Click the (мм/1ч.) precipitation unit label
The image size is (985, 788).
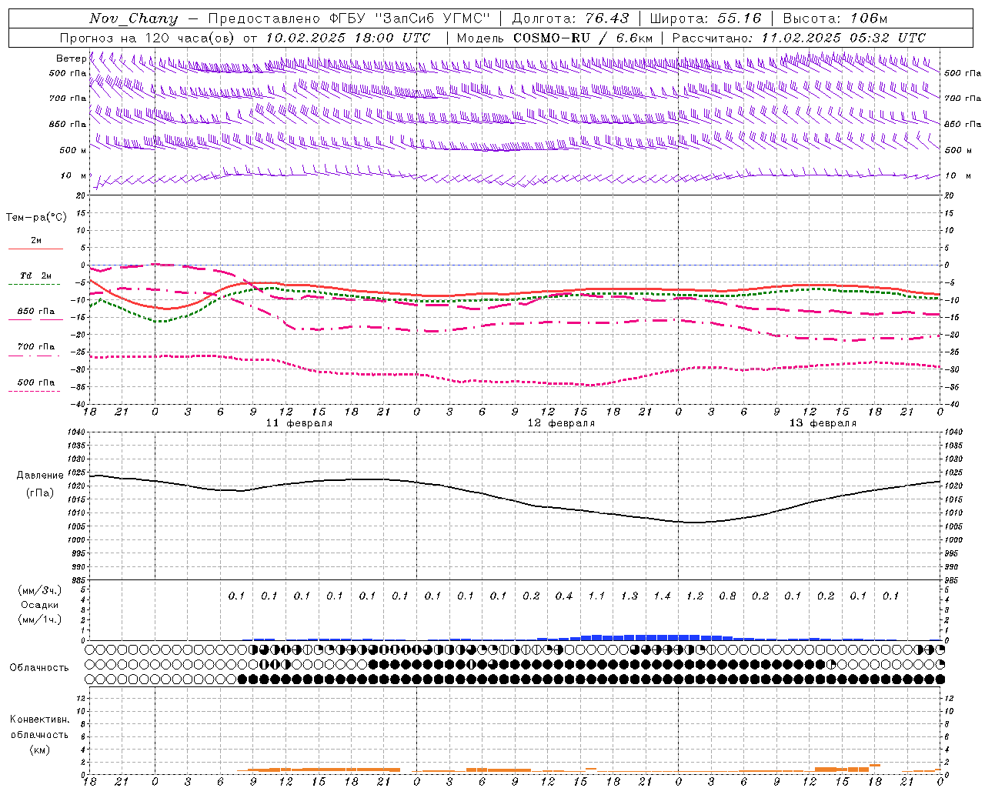[40, 619]
